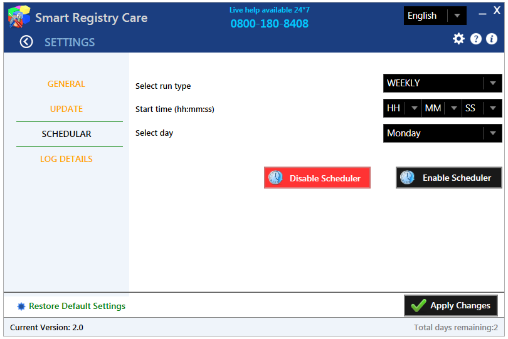Select the SCHEDULAR tab
The image size is (508, 339).
point(66,134)
